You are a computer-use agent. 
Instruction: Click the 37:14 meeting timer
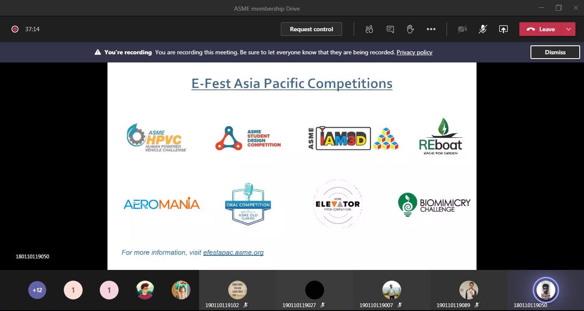coord(32,29)
